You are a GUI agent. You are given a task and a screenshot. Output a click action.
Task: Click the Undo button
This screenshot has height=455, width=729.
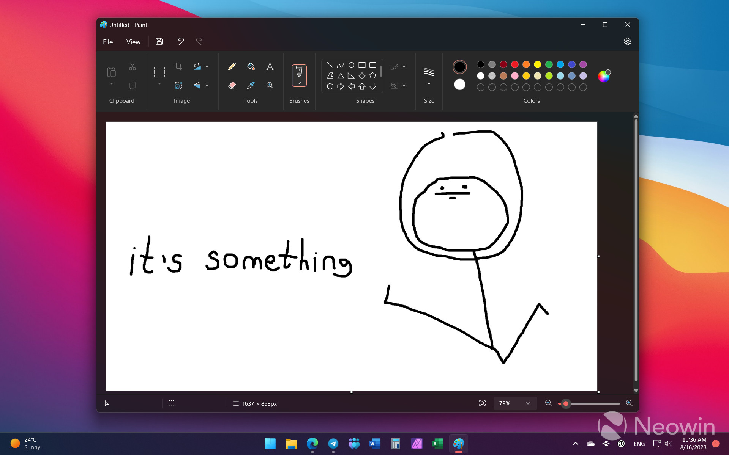[180, 41]
